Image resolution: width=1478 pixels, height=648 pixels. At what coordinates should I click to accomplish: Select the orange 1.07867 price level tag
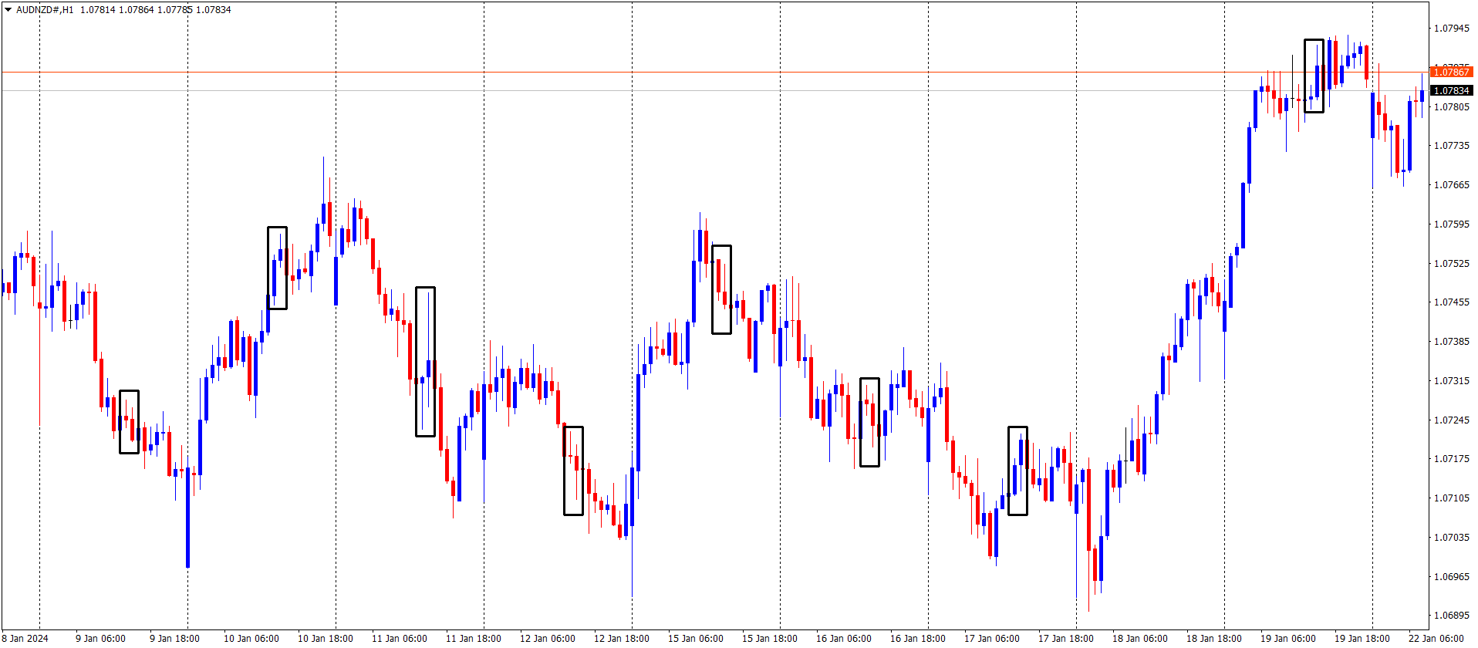pos(1451,72)
